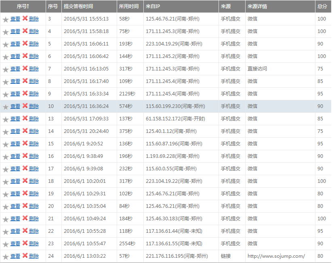Click the red X icon for row 5
332x263 pixels.
(x=25, y=43)
